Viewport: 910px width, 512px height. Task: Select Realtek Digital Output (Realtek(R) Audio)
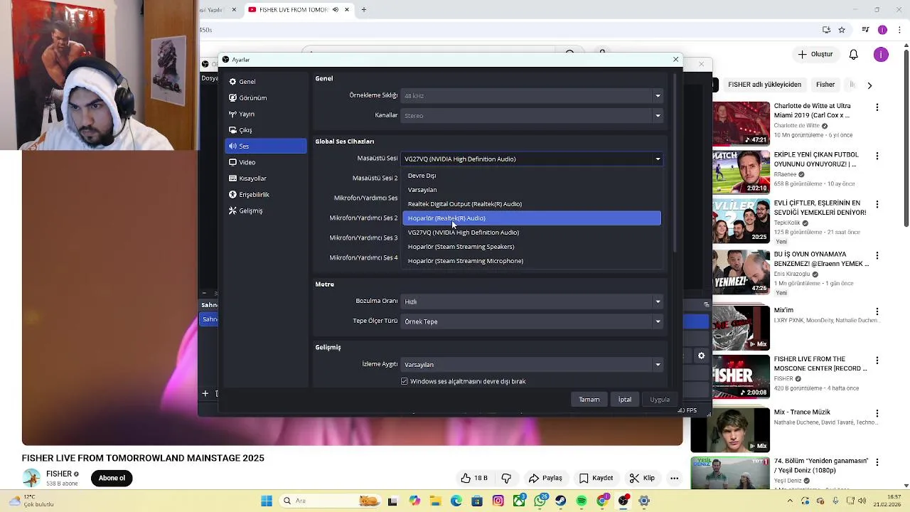(x=531, y=204)
